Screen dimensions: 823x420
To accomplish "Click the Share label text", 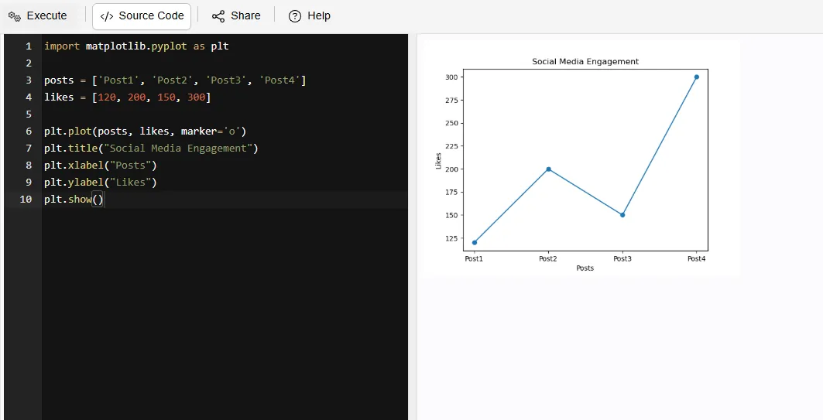I will pos(245,15).
